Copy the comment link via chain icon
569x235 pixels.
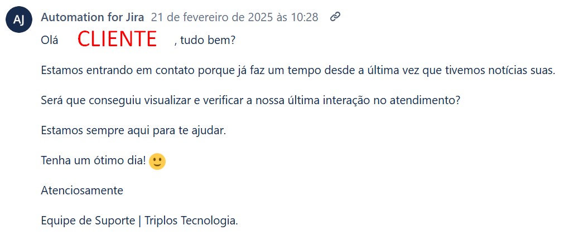(x=335, y=17)
